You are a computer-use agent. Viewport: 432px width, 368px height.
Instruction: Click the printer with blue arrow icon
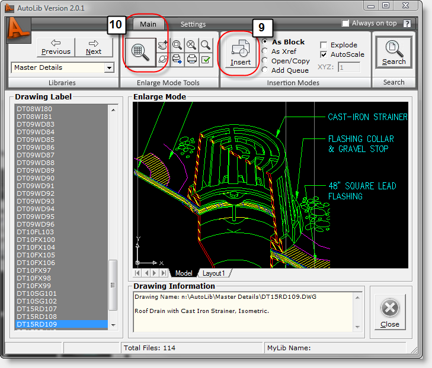coord(177,59)
